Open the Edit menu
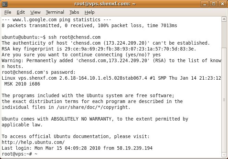Image resolution: width=228 pixels, height=159 pixels. 21,12
